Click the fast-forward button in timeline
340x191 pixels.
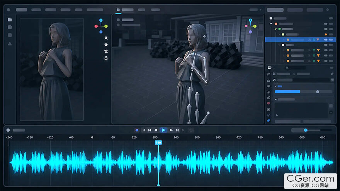[x=171, y=130]
